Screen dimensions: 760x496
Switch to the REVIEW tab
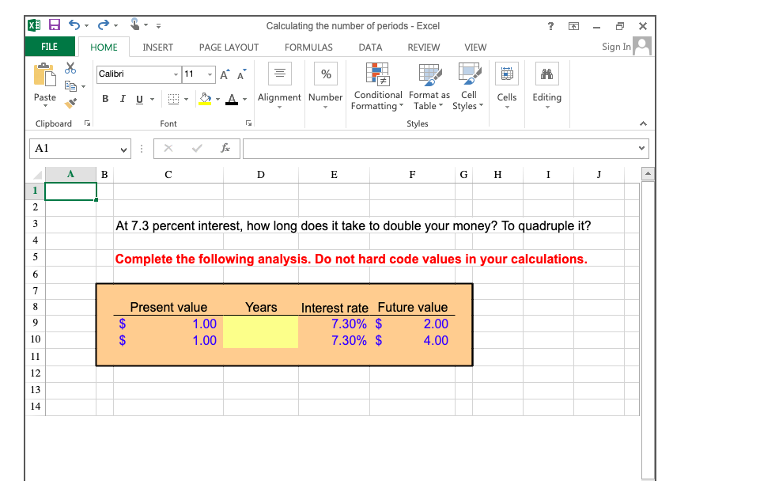pyautogui.click(x=424, y=47)
